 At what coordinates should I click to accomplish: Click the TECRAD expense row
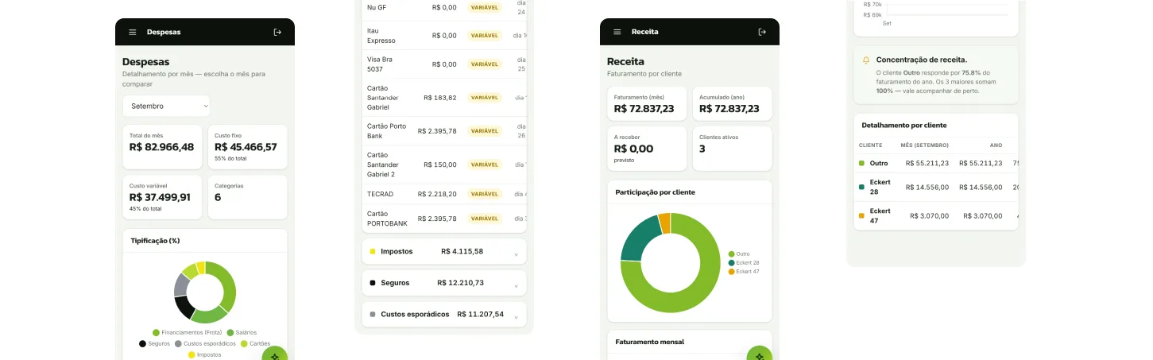click(443, 194)
